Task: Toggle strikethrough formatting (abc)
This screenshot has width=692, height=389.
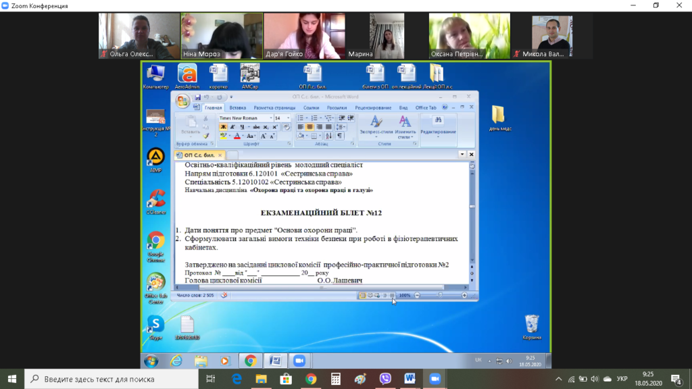Action: point(256,127)
